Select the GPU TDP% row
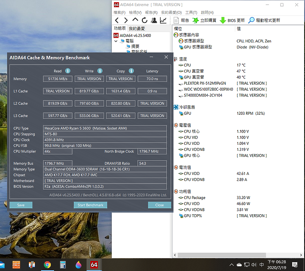The width and height of the screenshot is (305, 271). click(x=222, y=216)
